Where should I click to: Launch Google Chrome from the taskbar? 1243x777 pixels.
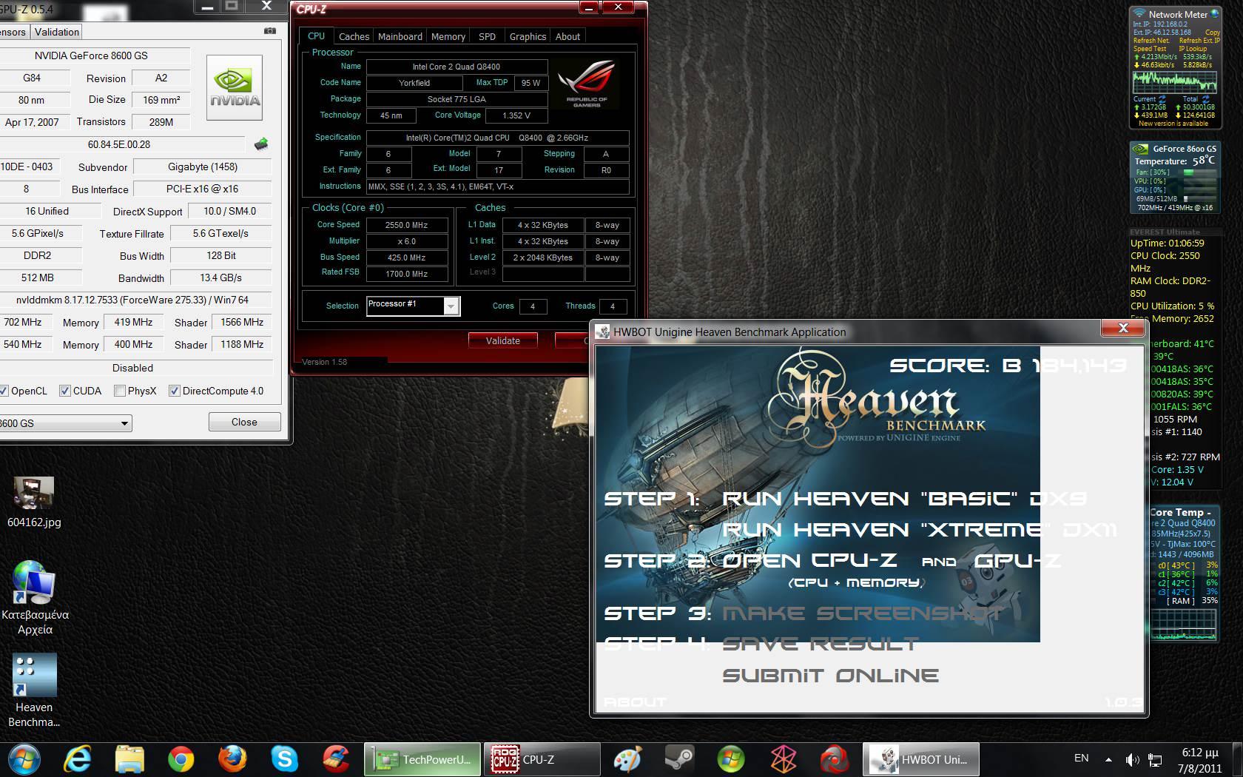pos(181,759)
